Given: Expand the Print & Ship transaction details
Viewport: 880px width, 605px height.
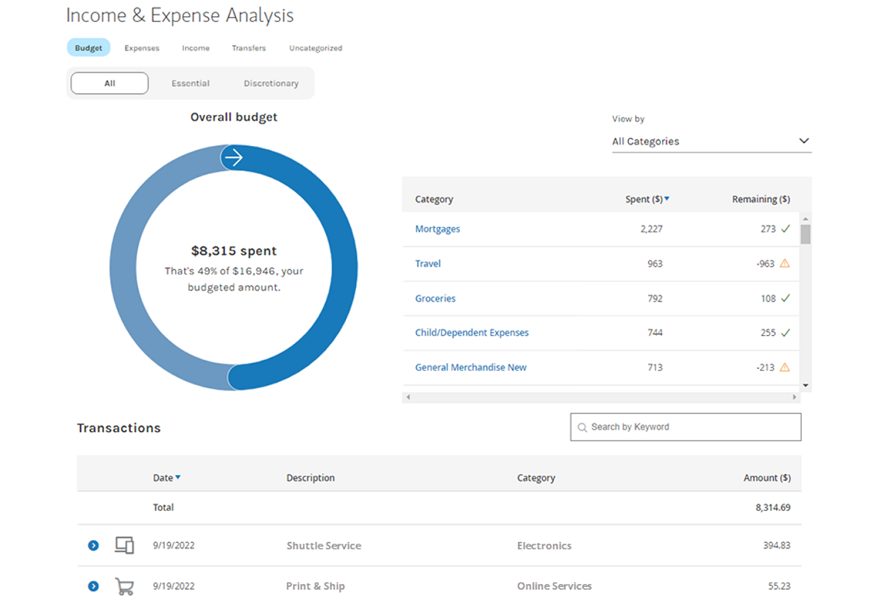Looking at the screenshot, I should pos(92,586).
